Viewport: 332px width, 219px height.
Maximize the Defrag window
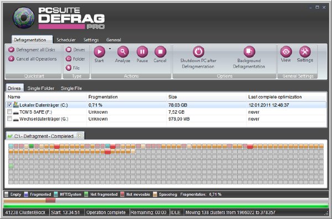317,7
